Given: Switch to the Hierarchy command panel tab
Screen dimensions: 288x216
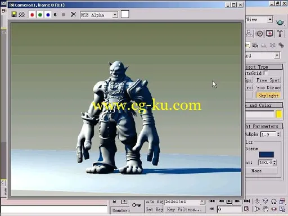Looking at the screenshot, I should pos(249,34).
